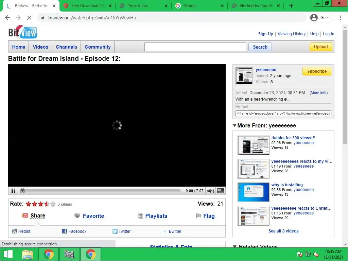Open the Channels tab
The height and width of the screenshot is (261, 348).
pos(66,47)
